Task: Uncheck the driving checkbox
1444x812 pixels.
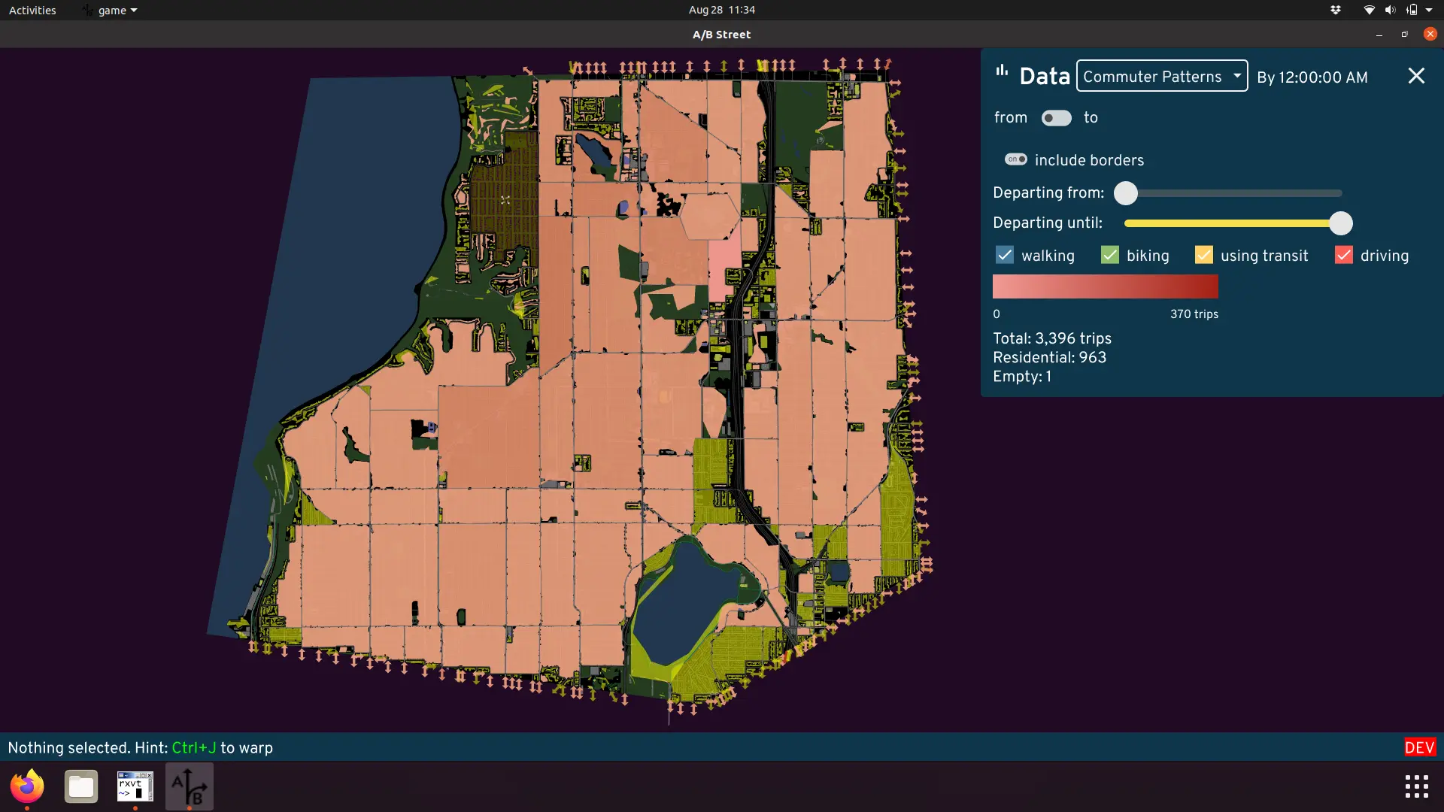Action: point(1343,255)
